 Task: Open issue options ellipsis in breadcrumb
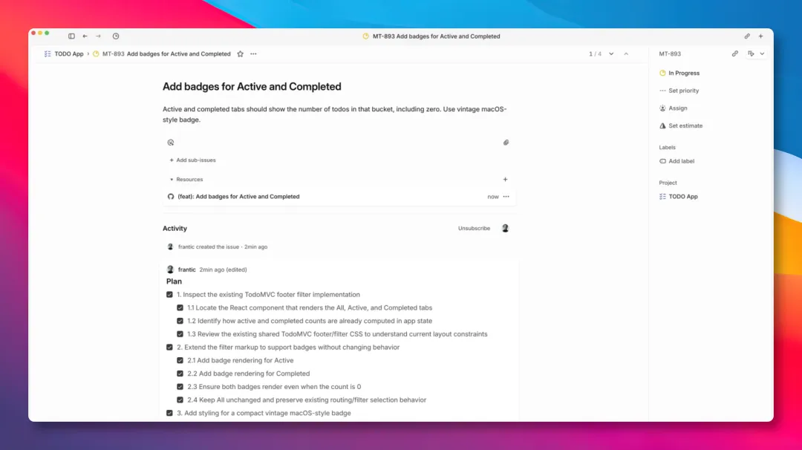254,53
